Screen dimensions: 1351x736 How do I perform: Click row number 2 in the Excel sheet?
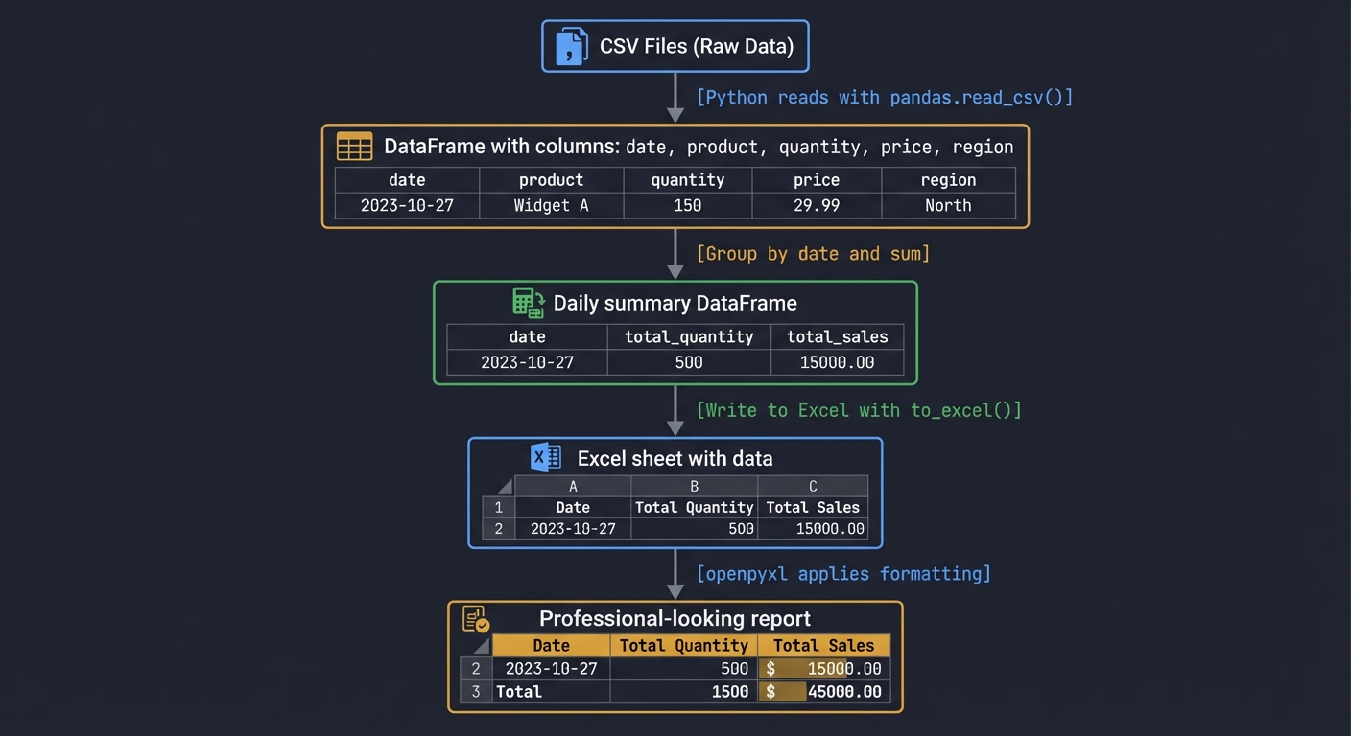coord(498,528)
